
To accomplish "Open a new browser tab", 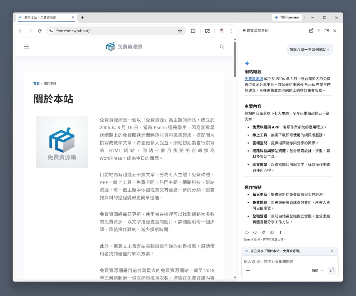I will (82, 18).
